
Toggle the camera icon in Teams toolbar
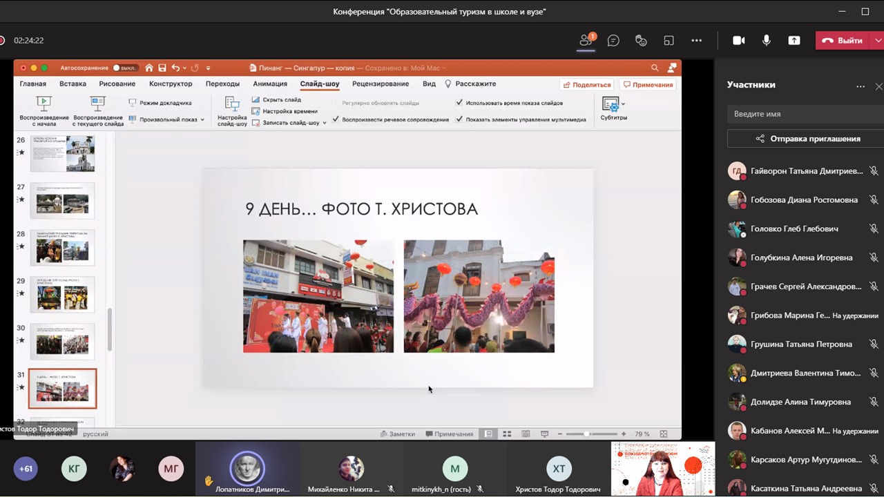coord(738,41)
